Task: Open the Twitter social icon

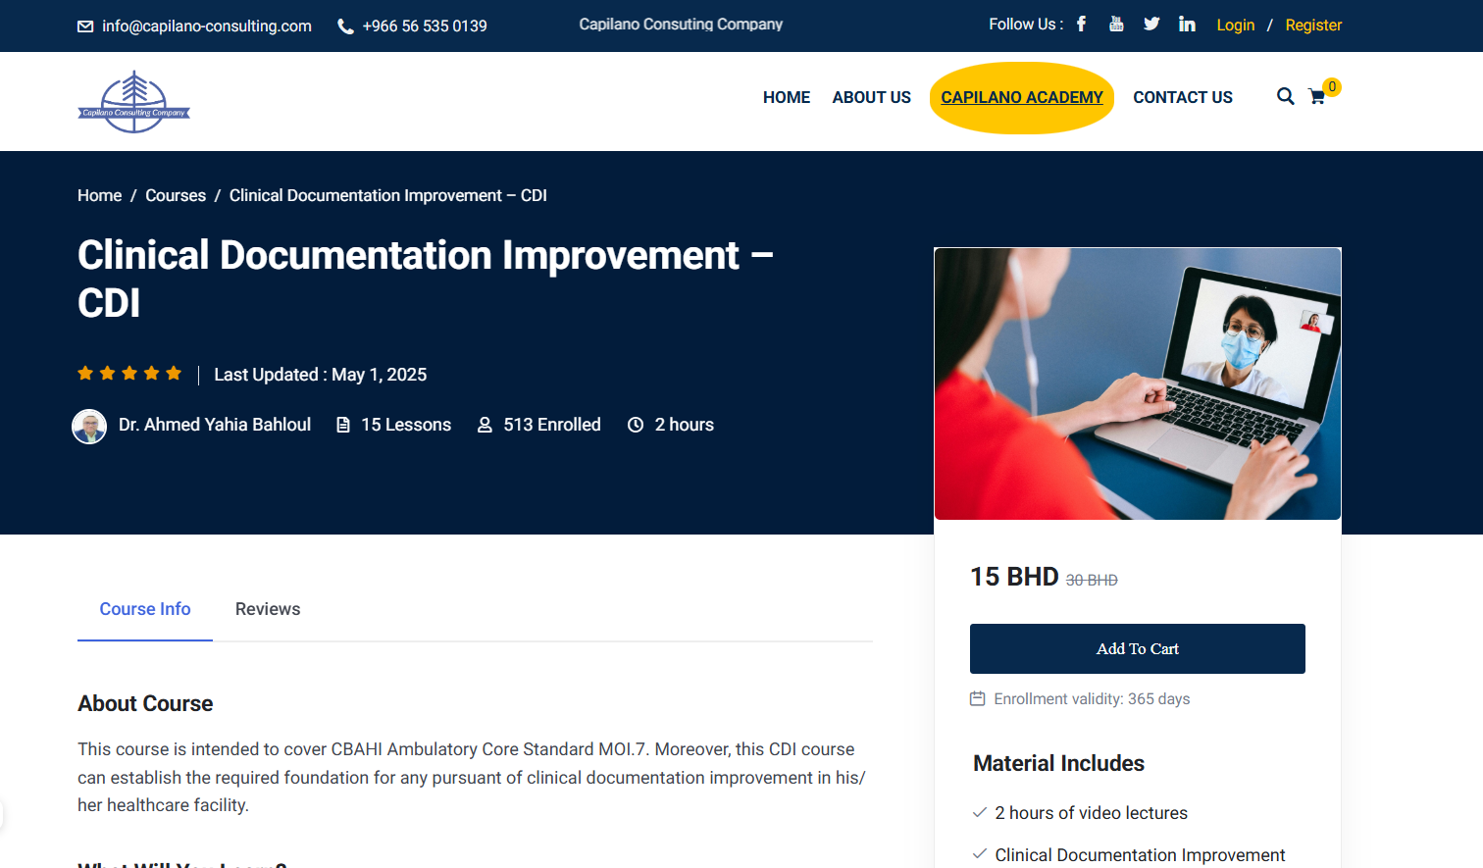Action: coord(1151,25)
